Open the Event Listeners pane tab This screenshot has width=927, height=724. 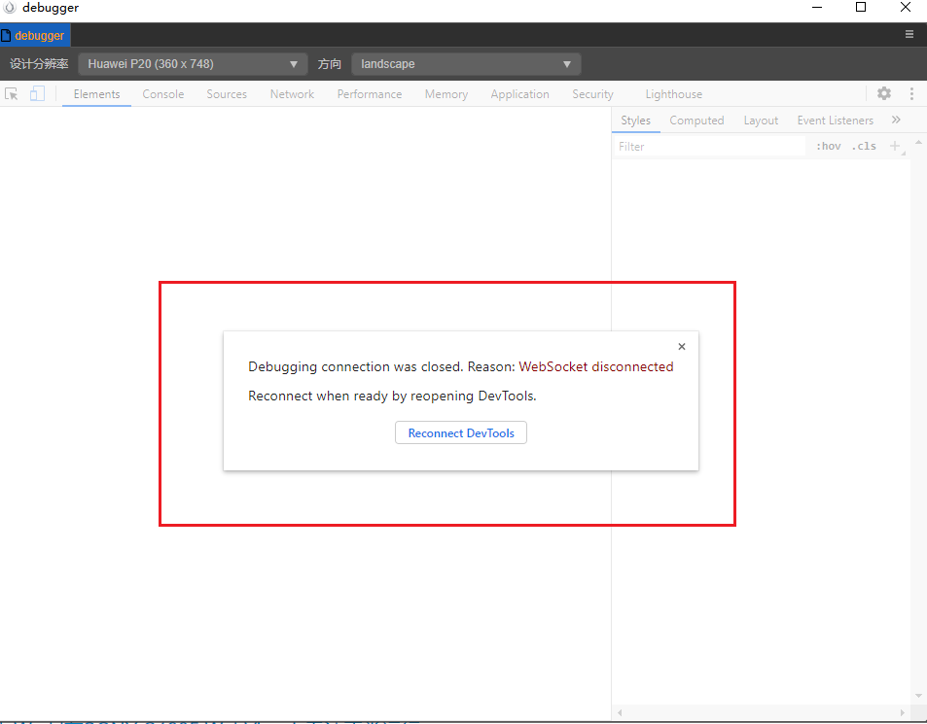(x=835, y=121)
